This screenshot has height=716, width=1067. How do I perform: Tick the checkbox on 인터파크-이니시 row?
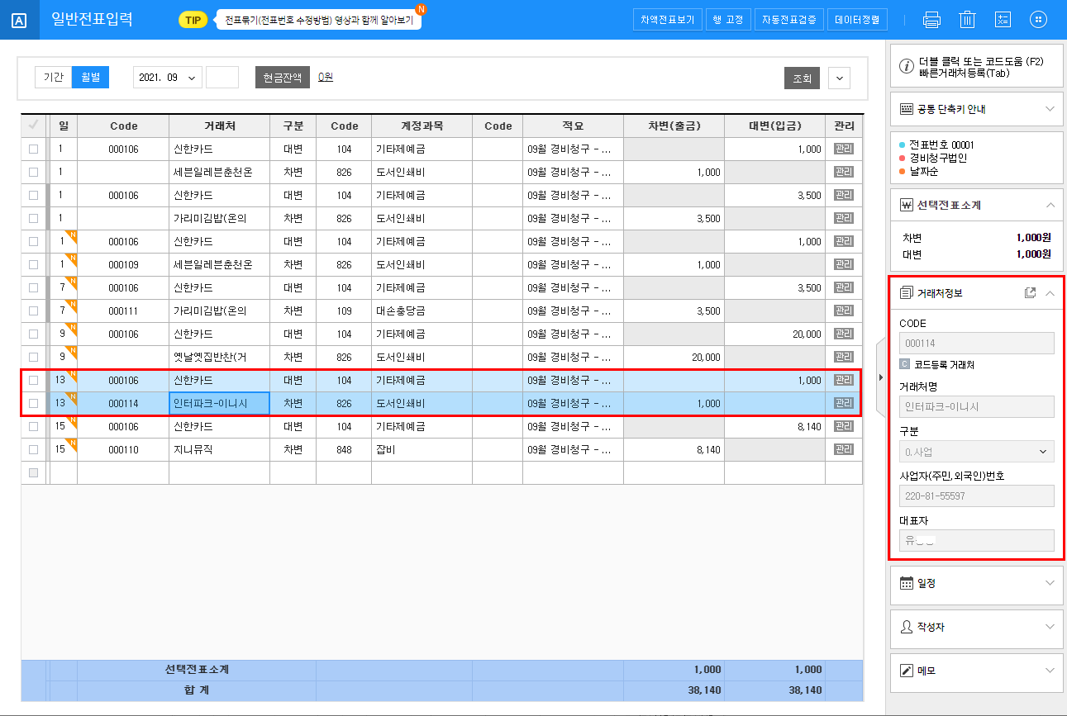pyautogui.click(x=33, y=404)
